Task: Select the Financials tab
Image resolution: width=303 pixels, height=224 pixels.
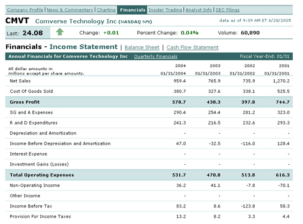Action: (133, 10)
